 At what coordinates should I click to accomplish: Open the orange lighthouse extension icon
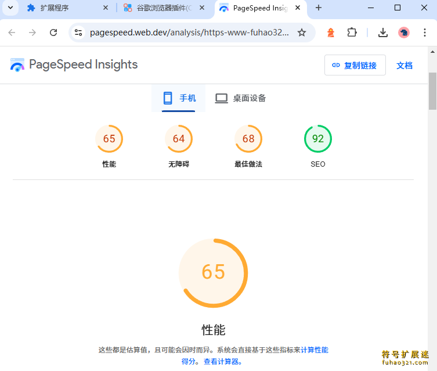pos(331,33)
